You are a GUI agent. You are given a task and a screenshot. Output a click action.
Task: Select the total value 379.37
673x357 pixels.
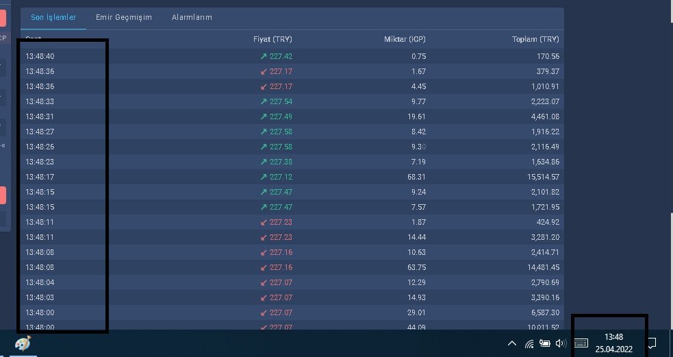pos(548,71)
